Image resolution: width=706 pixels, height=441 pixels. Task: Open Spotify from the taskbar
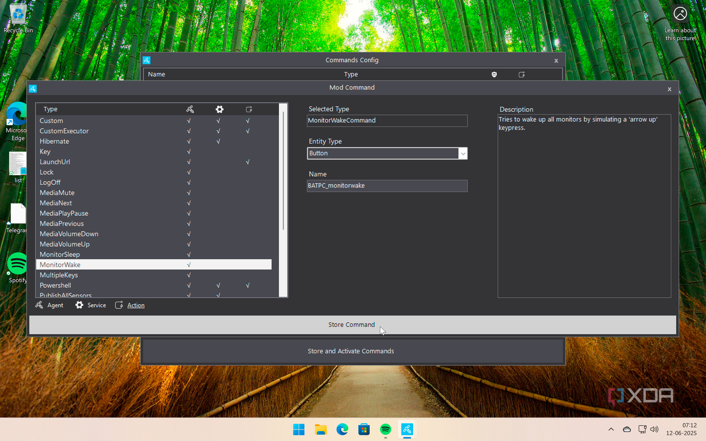coord(385,430)
